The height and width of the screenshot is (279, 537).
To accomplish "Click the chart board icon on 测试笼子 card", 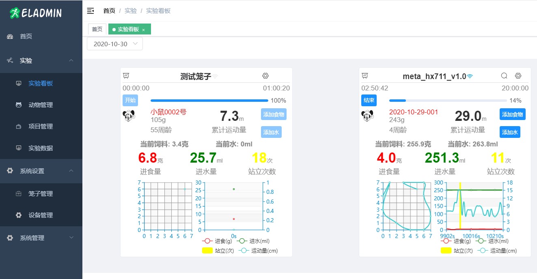I will 126,76.
